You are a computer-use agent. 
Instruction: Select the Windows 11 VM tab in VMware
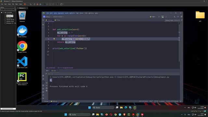[x=22, y=8]
